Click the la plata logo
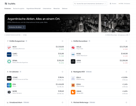Viewport: 136px width, 106px height. (x=10, y=4)
